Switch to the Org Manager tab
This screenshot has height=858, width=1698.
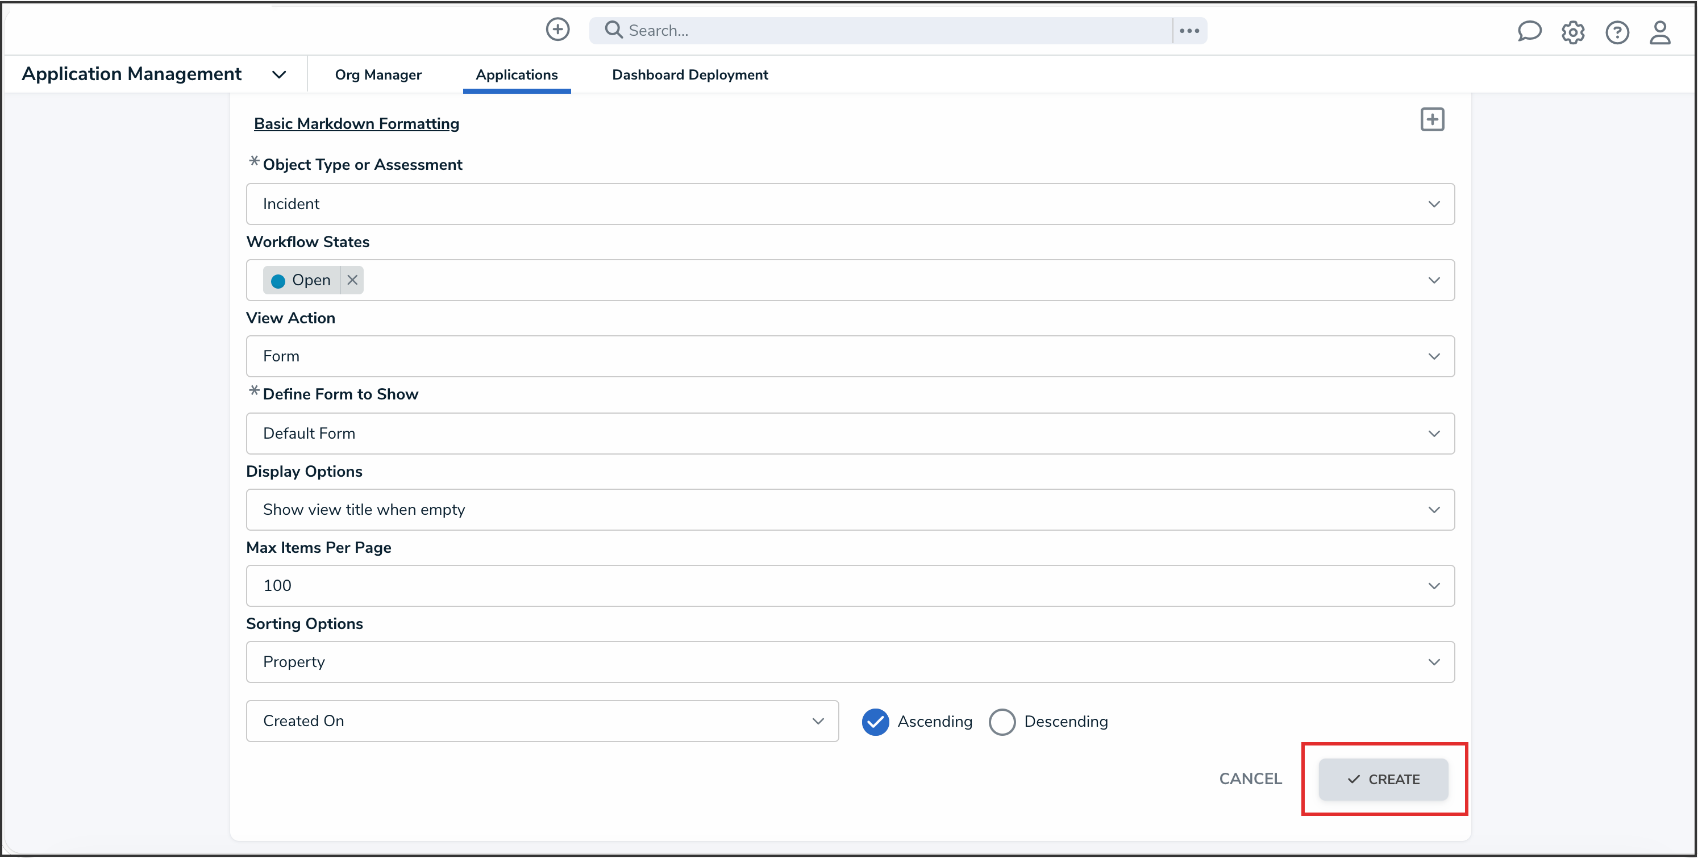[x=378, y=75]
